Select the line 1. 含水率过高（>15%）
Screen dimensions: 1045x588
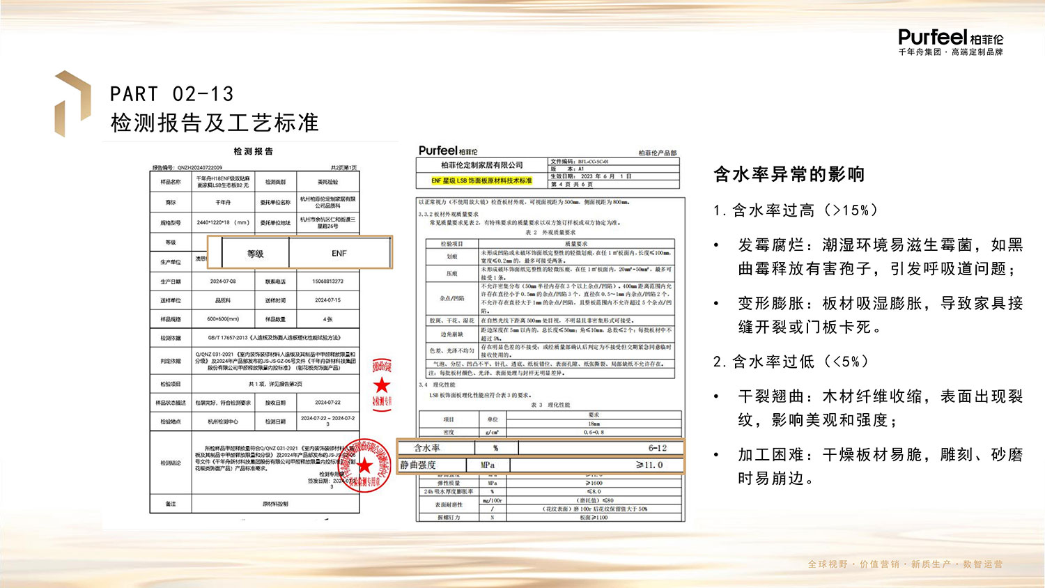tap(796, 210)
